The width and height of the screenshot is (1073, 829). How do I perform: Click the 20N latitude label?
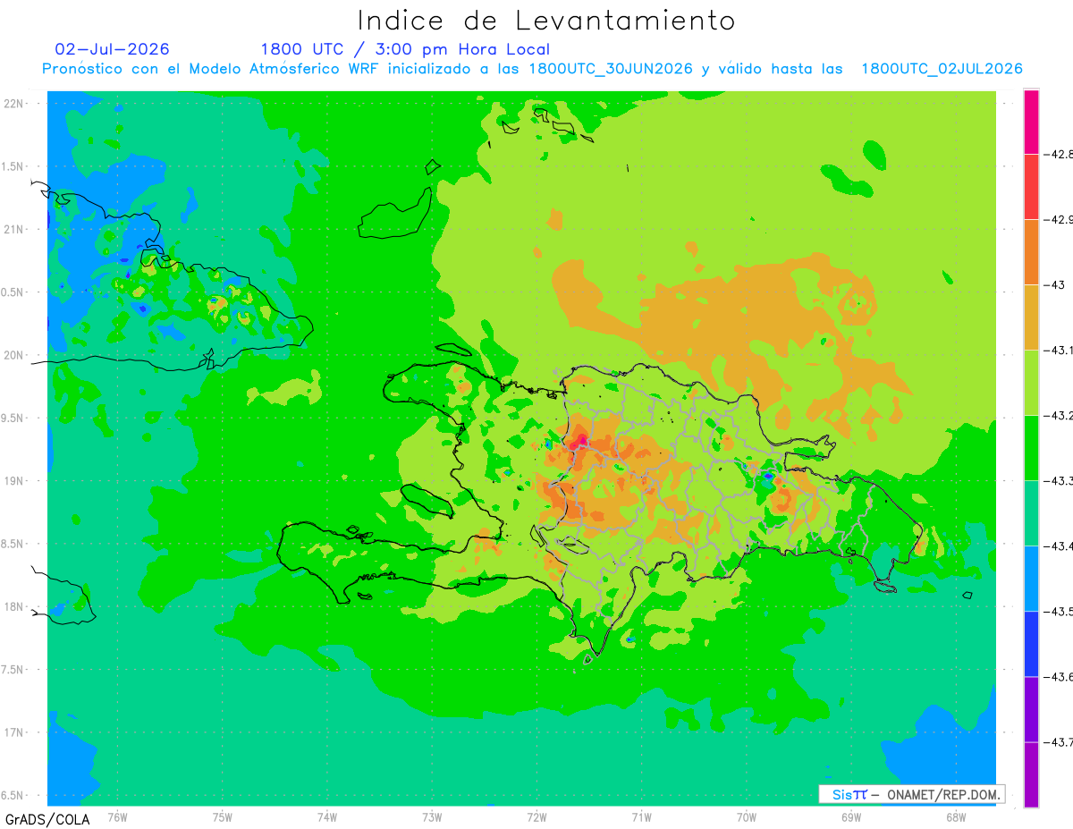[x=14, y=355]
